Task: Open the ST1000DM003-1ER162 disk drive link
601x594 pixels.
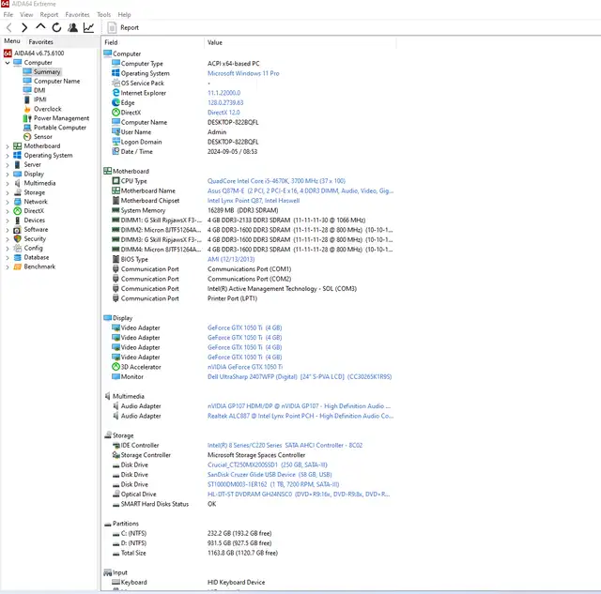Action: point(273,484)
